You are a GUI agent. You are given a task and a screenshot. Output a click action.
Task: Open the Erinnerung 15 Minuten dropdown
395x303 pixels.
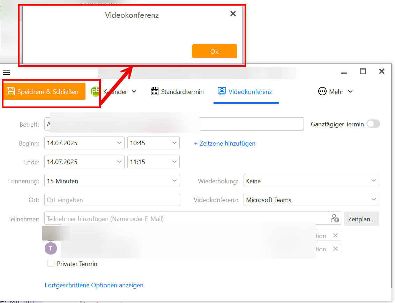(x=112, y=181)
